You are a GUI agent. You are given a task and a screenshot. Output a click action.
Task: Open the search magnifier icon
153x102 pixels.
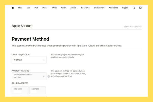click(134, 8)
